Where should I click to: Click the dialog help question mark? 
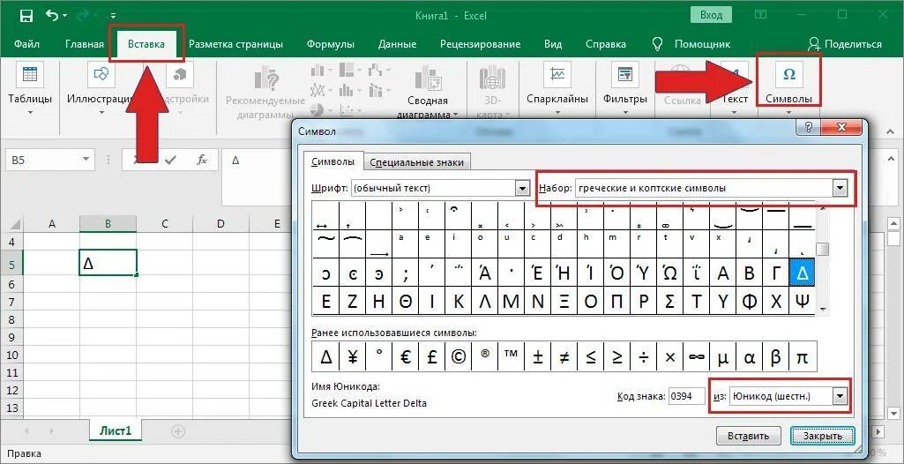pyautogui.click(x=808, y=127)
